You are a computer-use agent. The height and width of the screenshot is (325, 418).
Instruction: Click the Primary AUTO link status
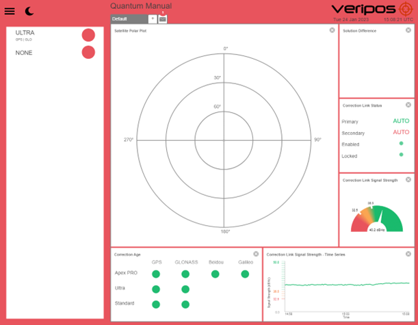[401, 121]
